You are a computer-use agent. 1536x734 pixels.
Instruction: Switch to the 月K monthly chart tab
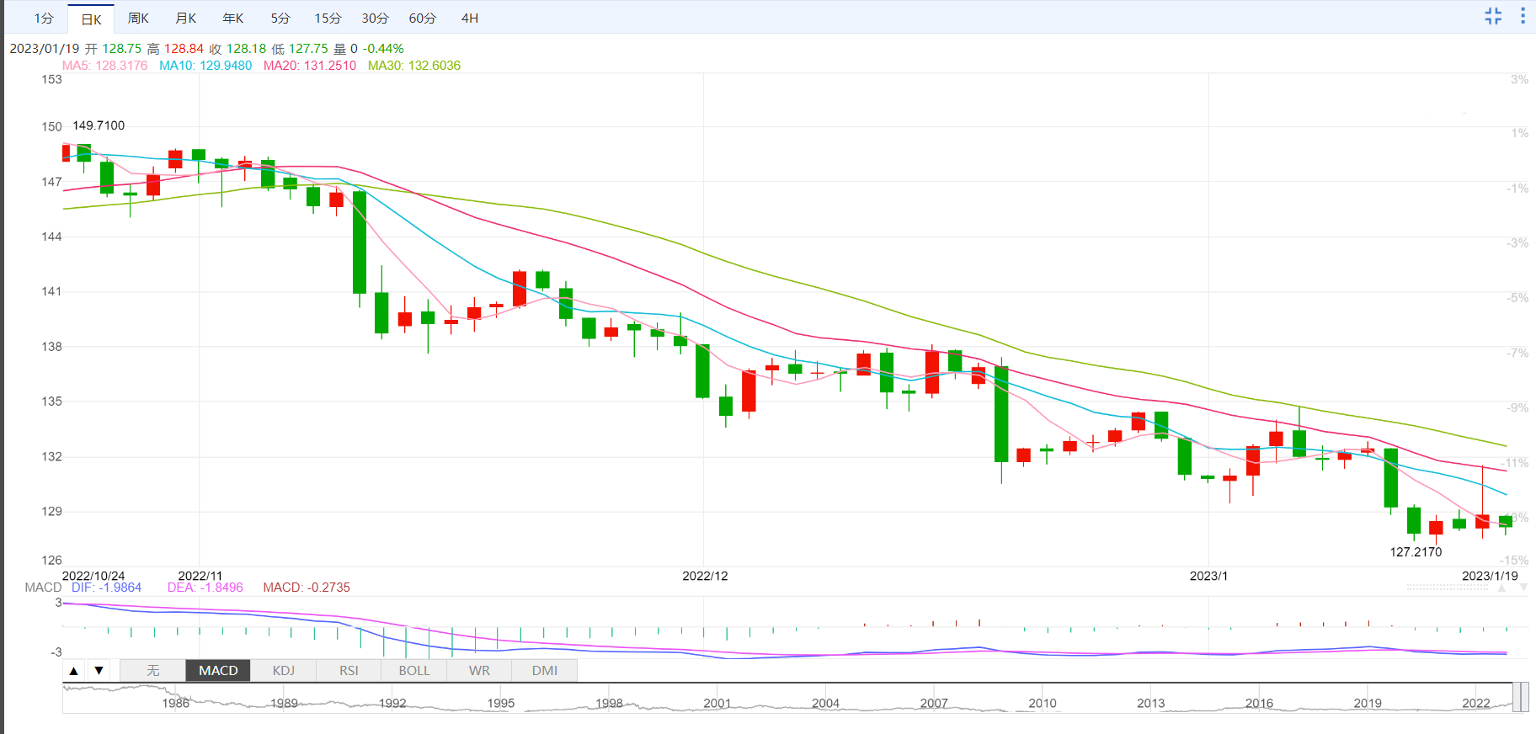click(186, 19)
